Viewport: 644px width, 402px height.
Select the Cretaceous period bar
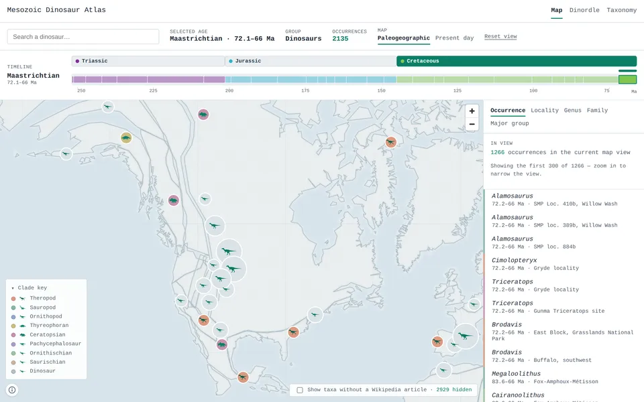pos(517,61)
